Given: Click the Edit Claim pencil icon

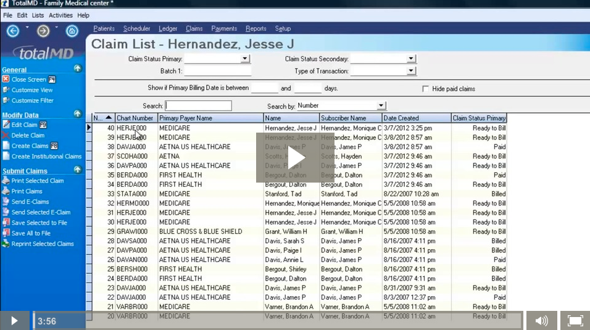Looking at the screenshot, I should [x=6, y=124].
